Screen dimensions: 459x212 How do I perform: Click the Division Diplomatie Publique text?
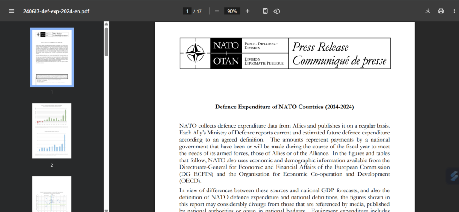[264, 61]
